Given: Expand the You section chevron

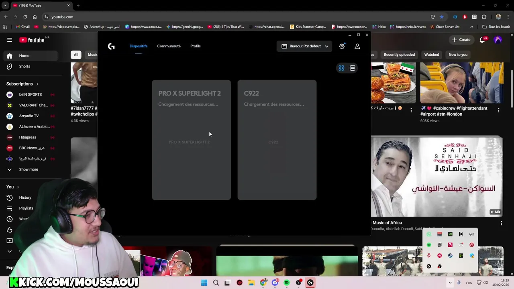Looking at the screenshot, I should pos(18,187).
